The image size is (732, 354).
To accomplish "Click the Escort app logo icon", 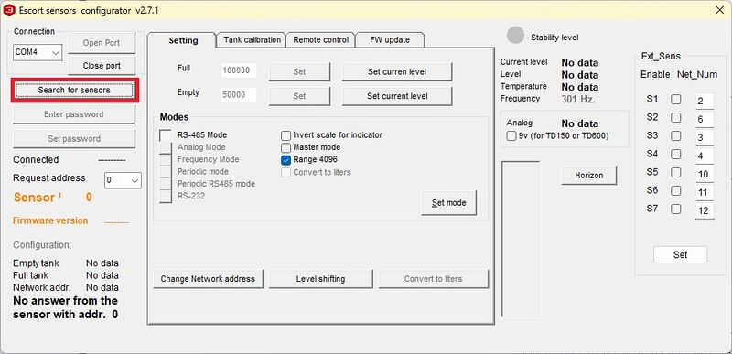I will (9, 10).
